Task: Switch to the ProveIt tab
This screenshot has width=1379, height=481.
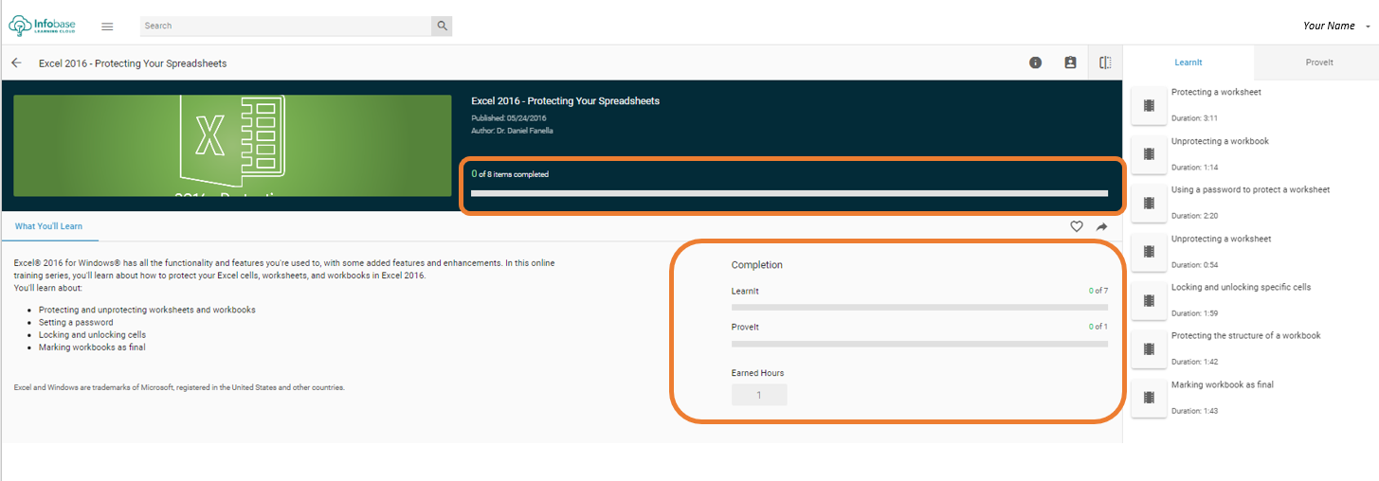Action: (1318, 62)
